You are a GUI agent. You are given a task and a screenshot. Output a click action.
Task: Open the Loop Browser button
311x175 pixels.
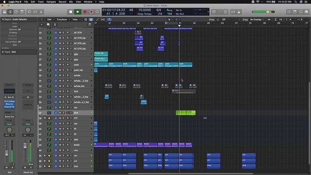(301, 12)
